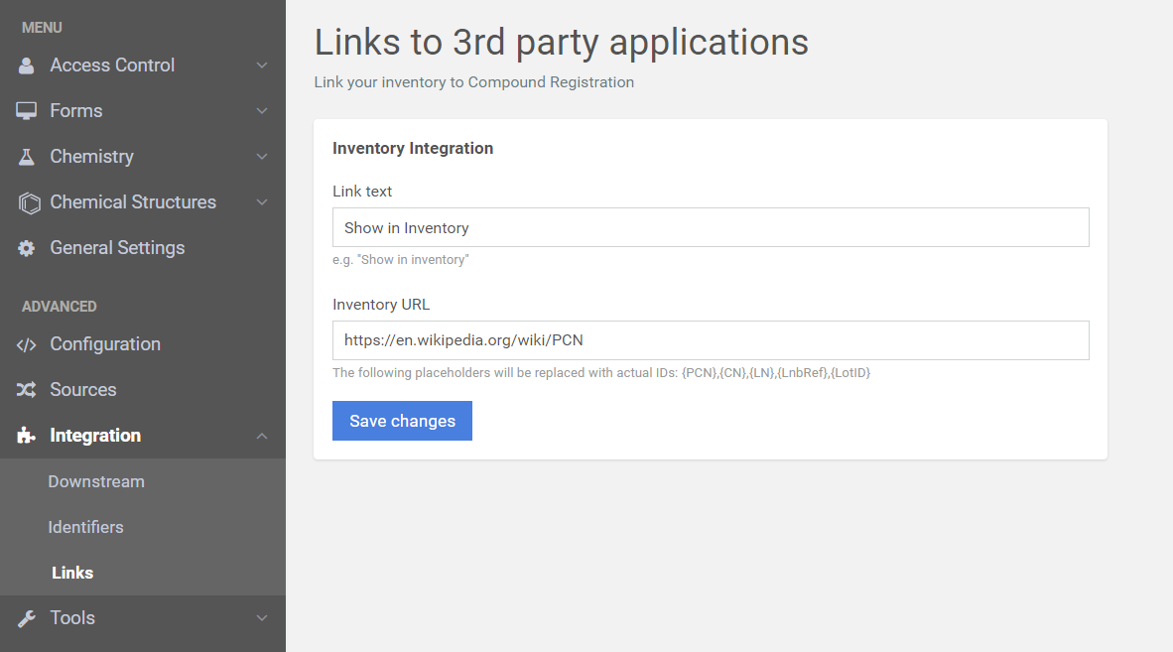
Task: Click the Tools wrench icon
Action: [x=27, y=618]
